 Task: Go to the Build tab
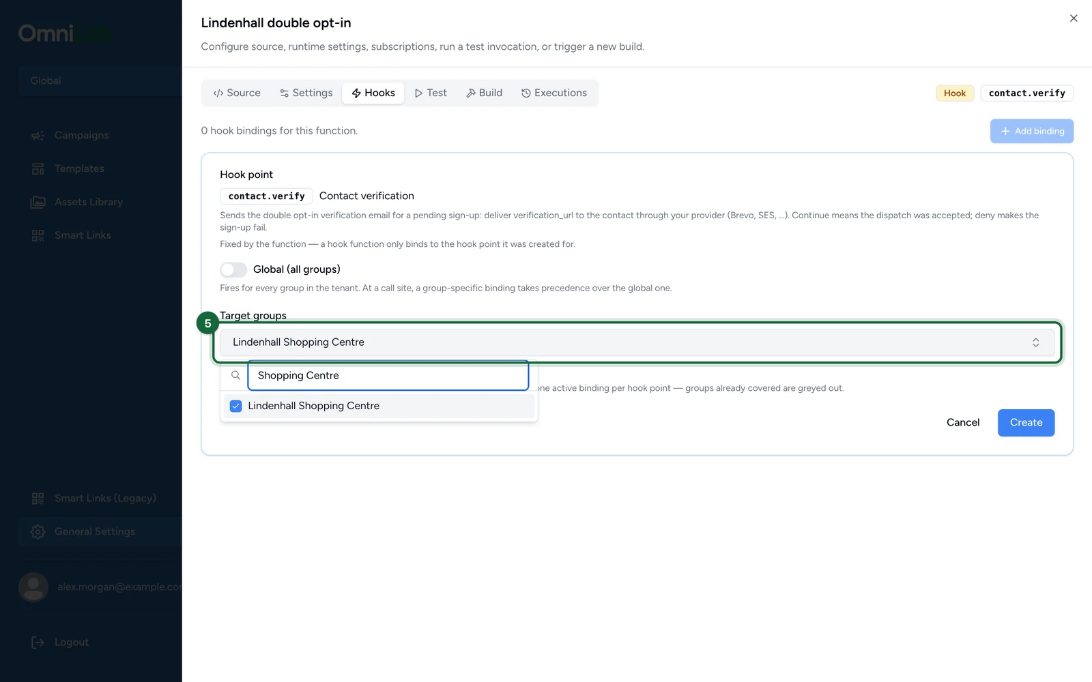[484, 93]
